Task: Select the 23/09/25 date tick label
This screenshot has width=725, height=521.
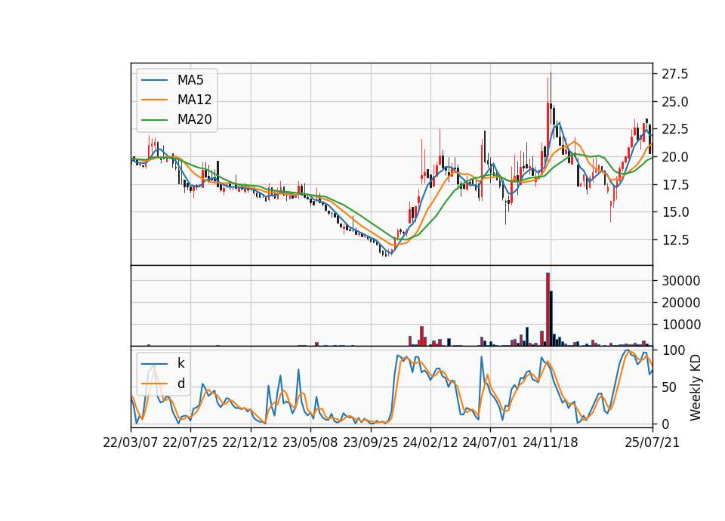Action: 370,442
